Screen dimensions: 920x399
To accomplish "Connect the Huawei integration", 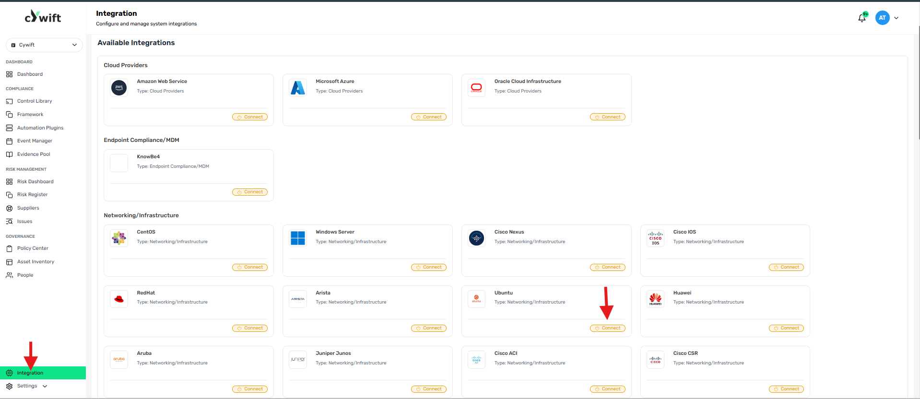I will (787, 329).
